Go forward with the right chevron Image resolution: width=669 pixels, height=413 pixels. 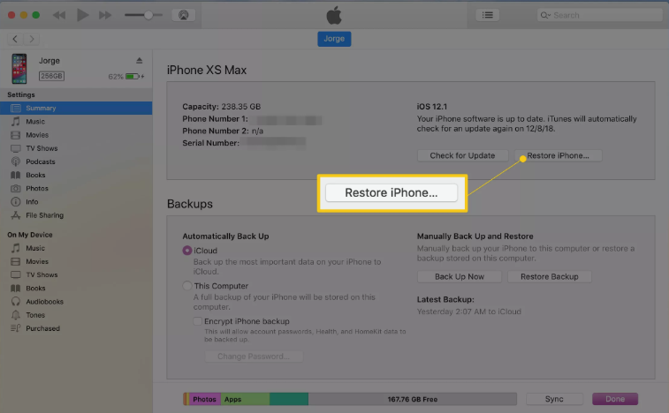(32, 40)
